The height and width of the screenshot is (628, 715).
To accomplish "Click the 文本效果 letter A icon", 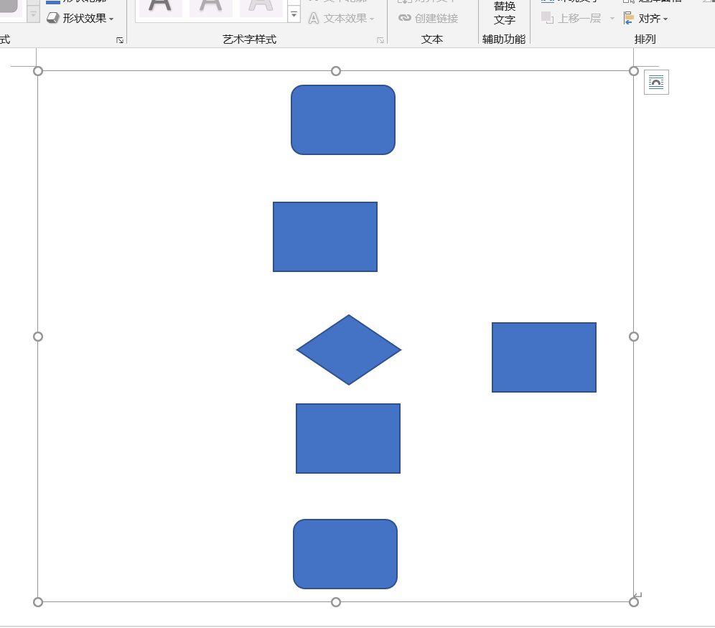I will pos(314,18).
